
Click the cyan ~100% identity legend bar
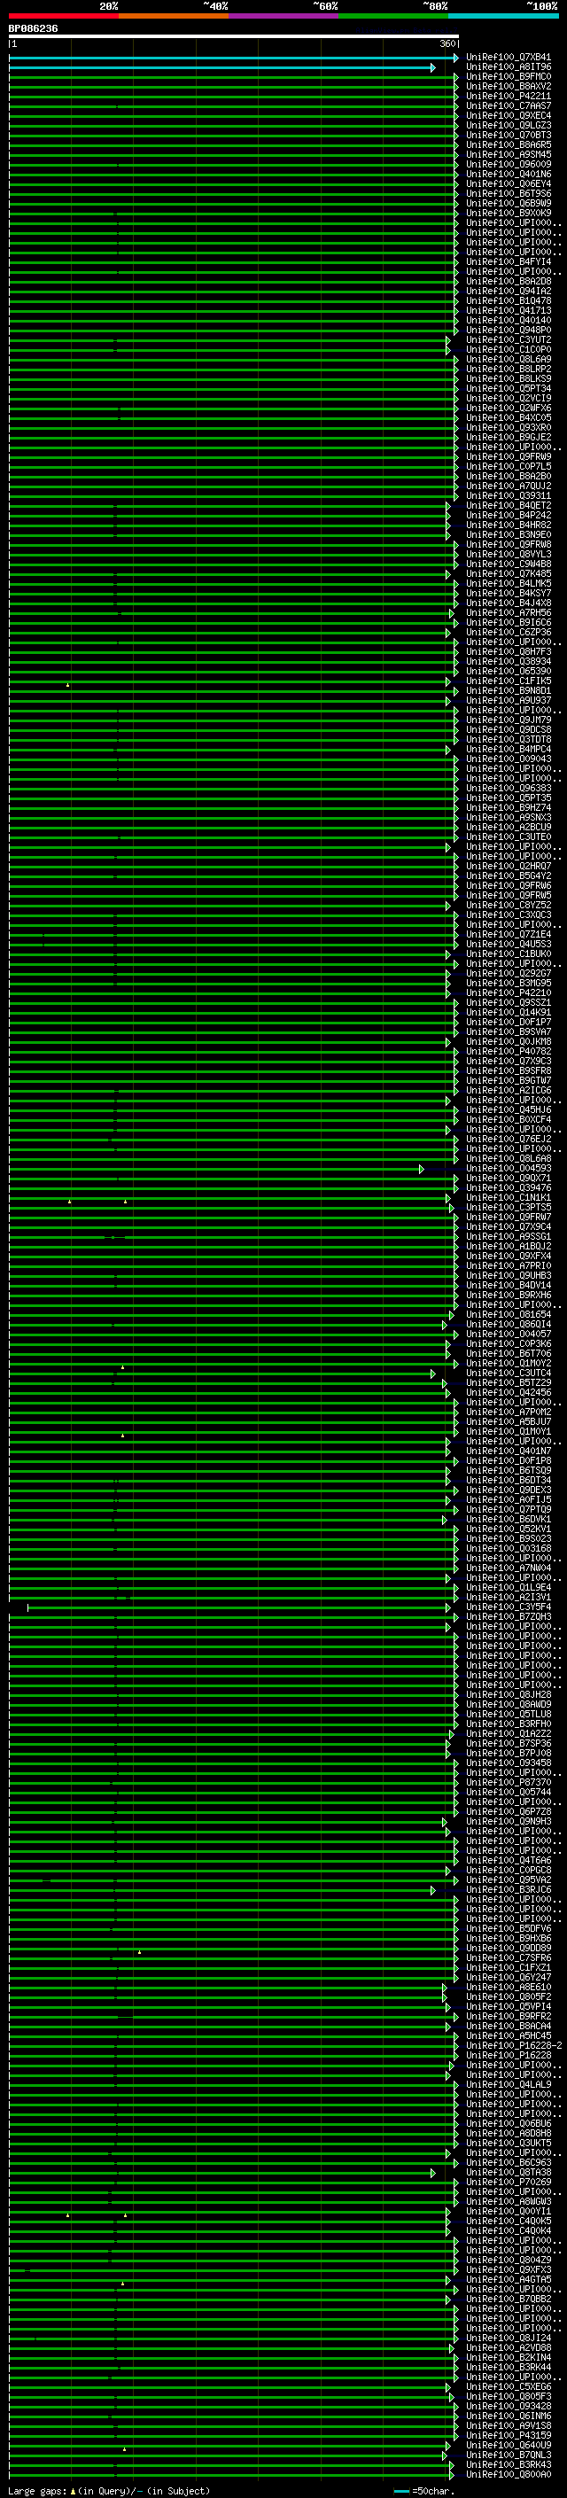(502, 17)
